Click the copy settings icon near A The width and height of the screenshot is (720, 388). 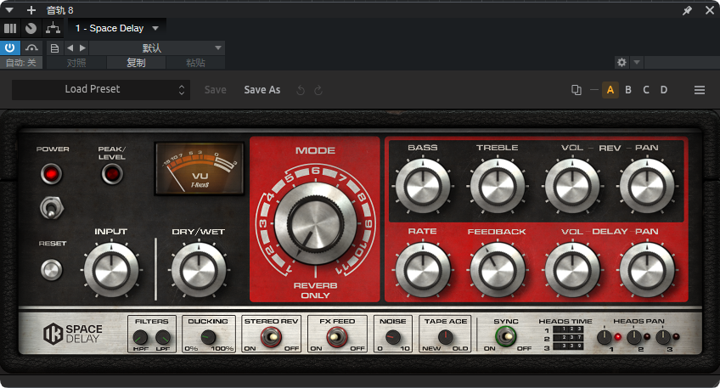[x=577, y=90]
